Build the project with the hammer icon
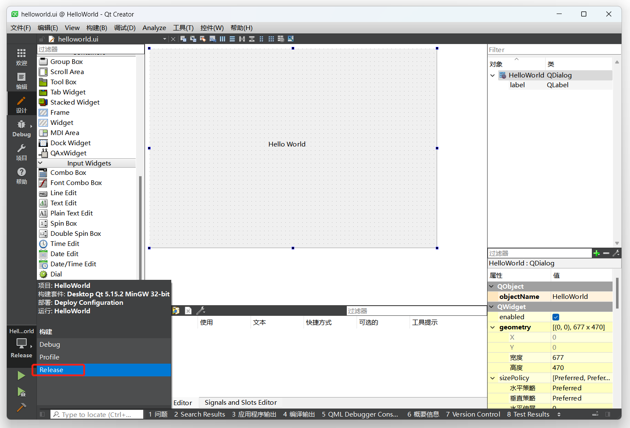Screen dimensions: 630x428 click(21, 407)
